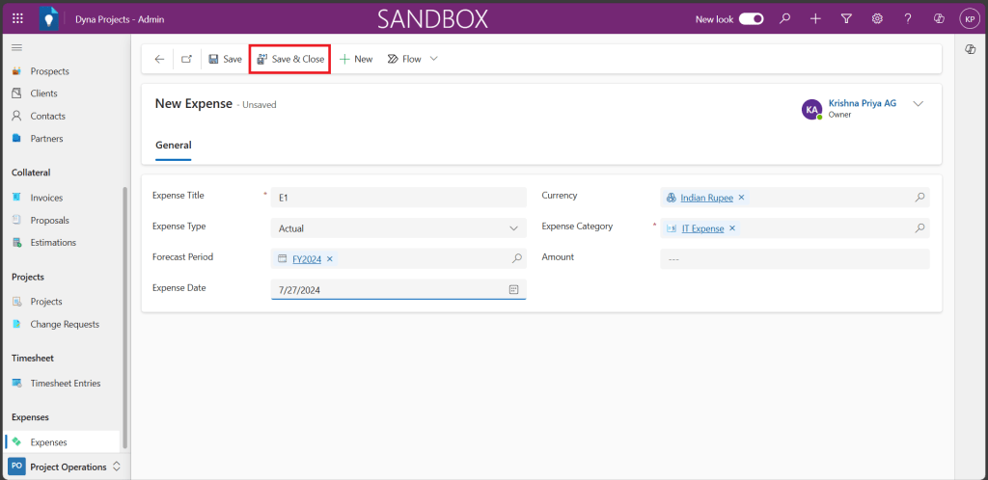Image resolution: width=988 pixels, height=480 pixels.
Task: Expand the header chevron next to Owner
Action: [918, 104]
